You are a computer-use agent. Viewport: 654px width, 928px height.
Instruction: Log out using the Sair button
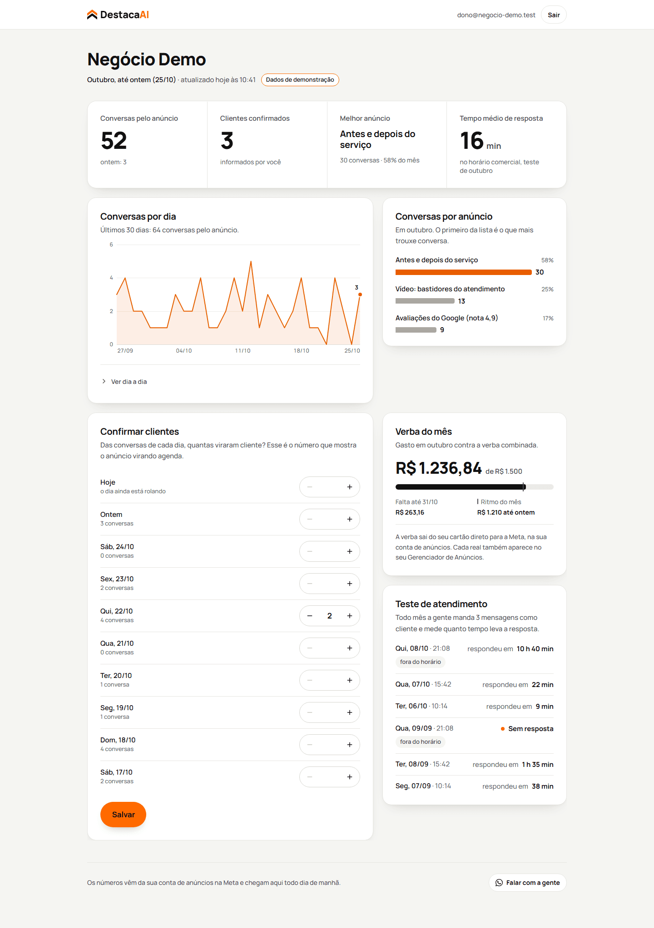[x=554, y=15]
